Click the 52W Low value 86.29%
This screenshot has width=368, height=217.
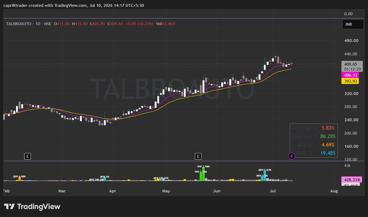(x=328, y=136)
